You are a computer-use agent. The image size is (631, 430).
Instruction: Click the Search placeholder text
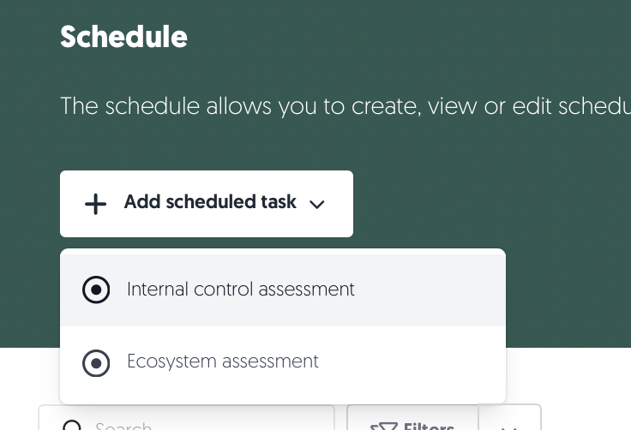click(123, 426)
